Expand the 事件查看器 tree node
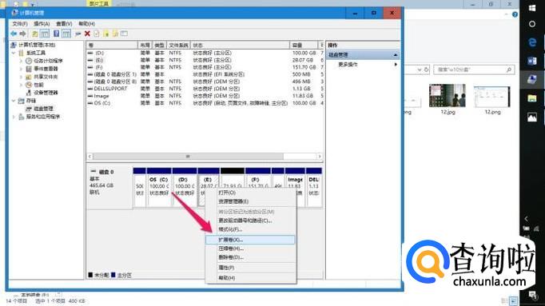The height and width of the screenshot is (306, 545). (21, 69)
